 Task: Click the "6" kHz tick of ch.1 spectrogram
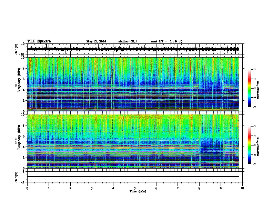pos(24,79)
